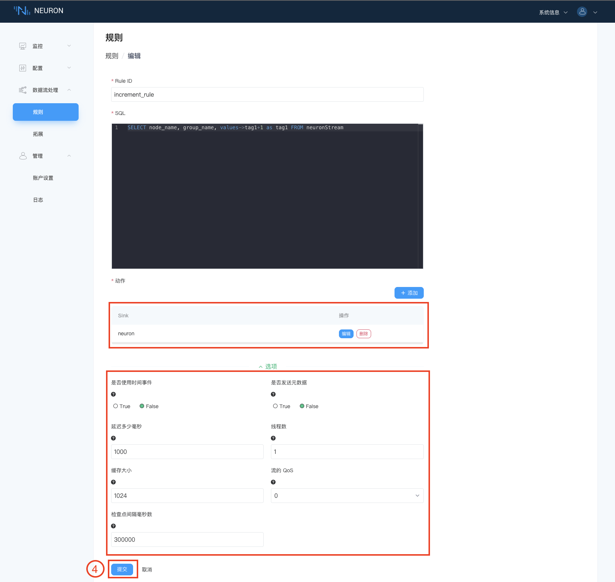Click the 监控 monitor sidebar icon
Viewport: 615px width, 582px height.
[x=23, y=46]
